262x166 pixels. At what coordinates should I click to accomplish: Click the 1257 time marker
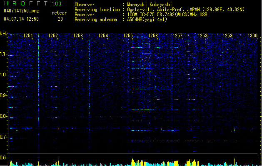point(177,35)
